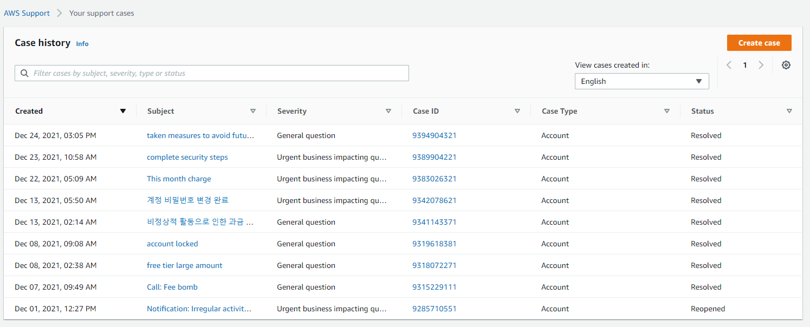Screen dimensions: 810x327
Task: Select date 'Dec 08, 2021, 09:08 AM'
Action: click(55, 244)
